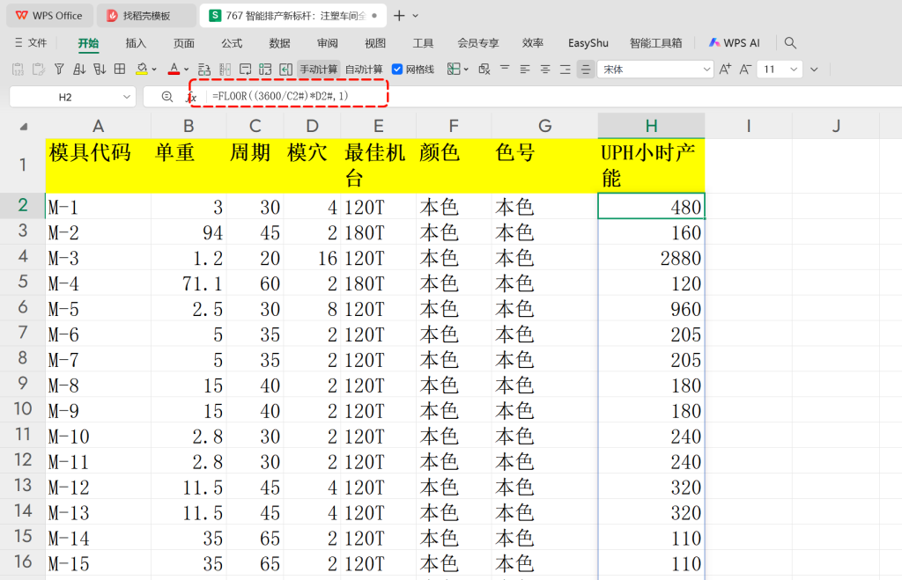The width and height of the screenshot is (902, 580).
Task: Switch to the 插入 tab
Action: pos(136,43)
